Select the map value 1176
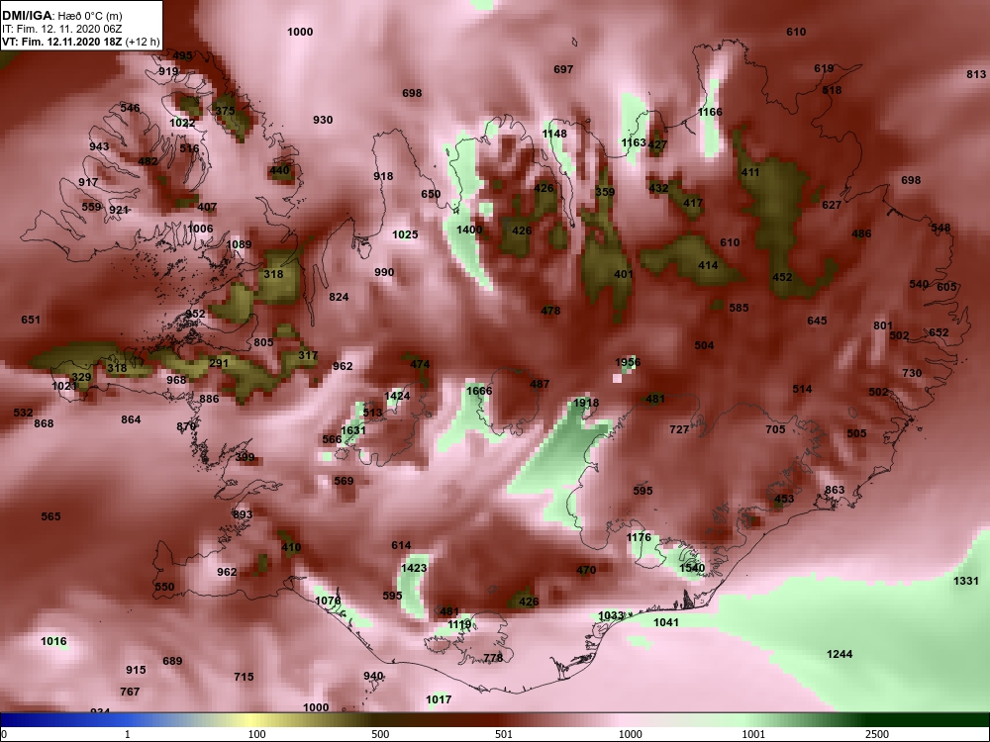 tap(639, 537)
